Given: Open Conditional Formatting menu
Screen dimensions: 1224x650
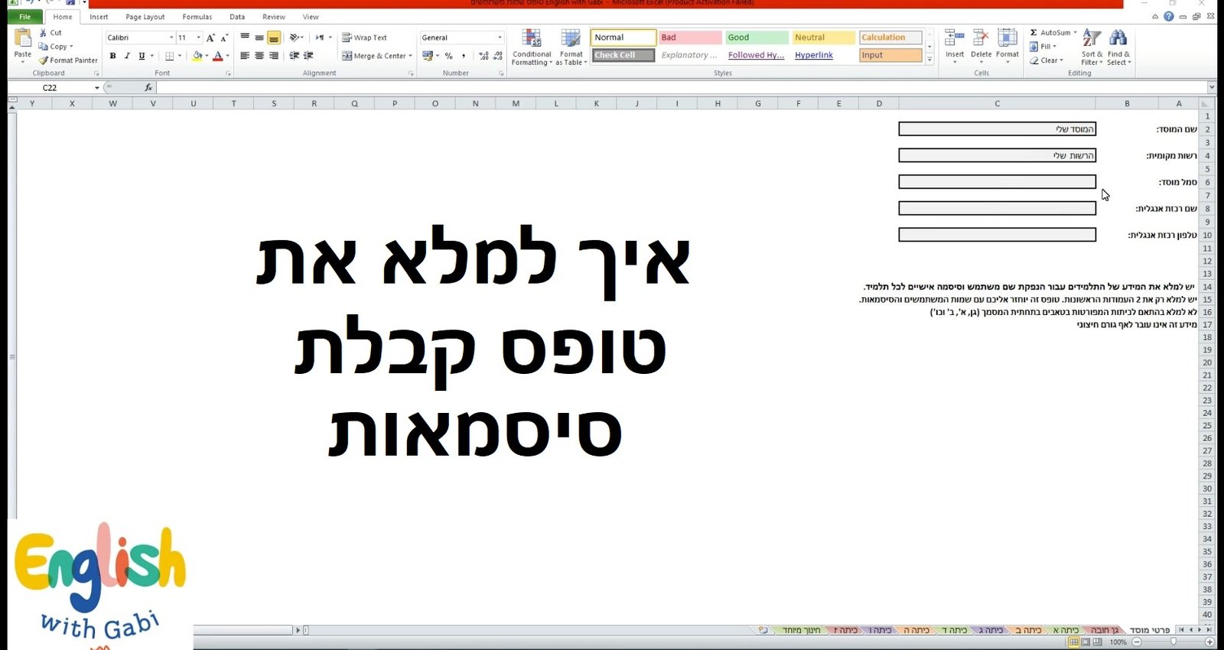Looking at the screenshot, I should [x=532, y=44].
